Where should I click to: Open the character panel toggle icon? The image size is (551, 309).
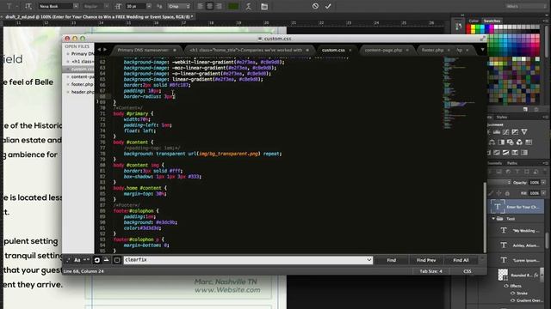[x=264, y=6]
